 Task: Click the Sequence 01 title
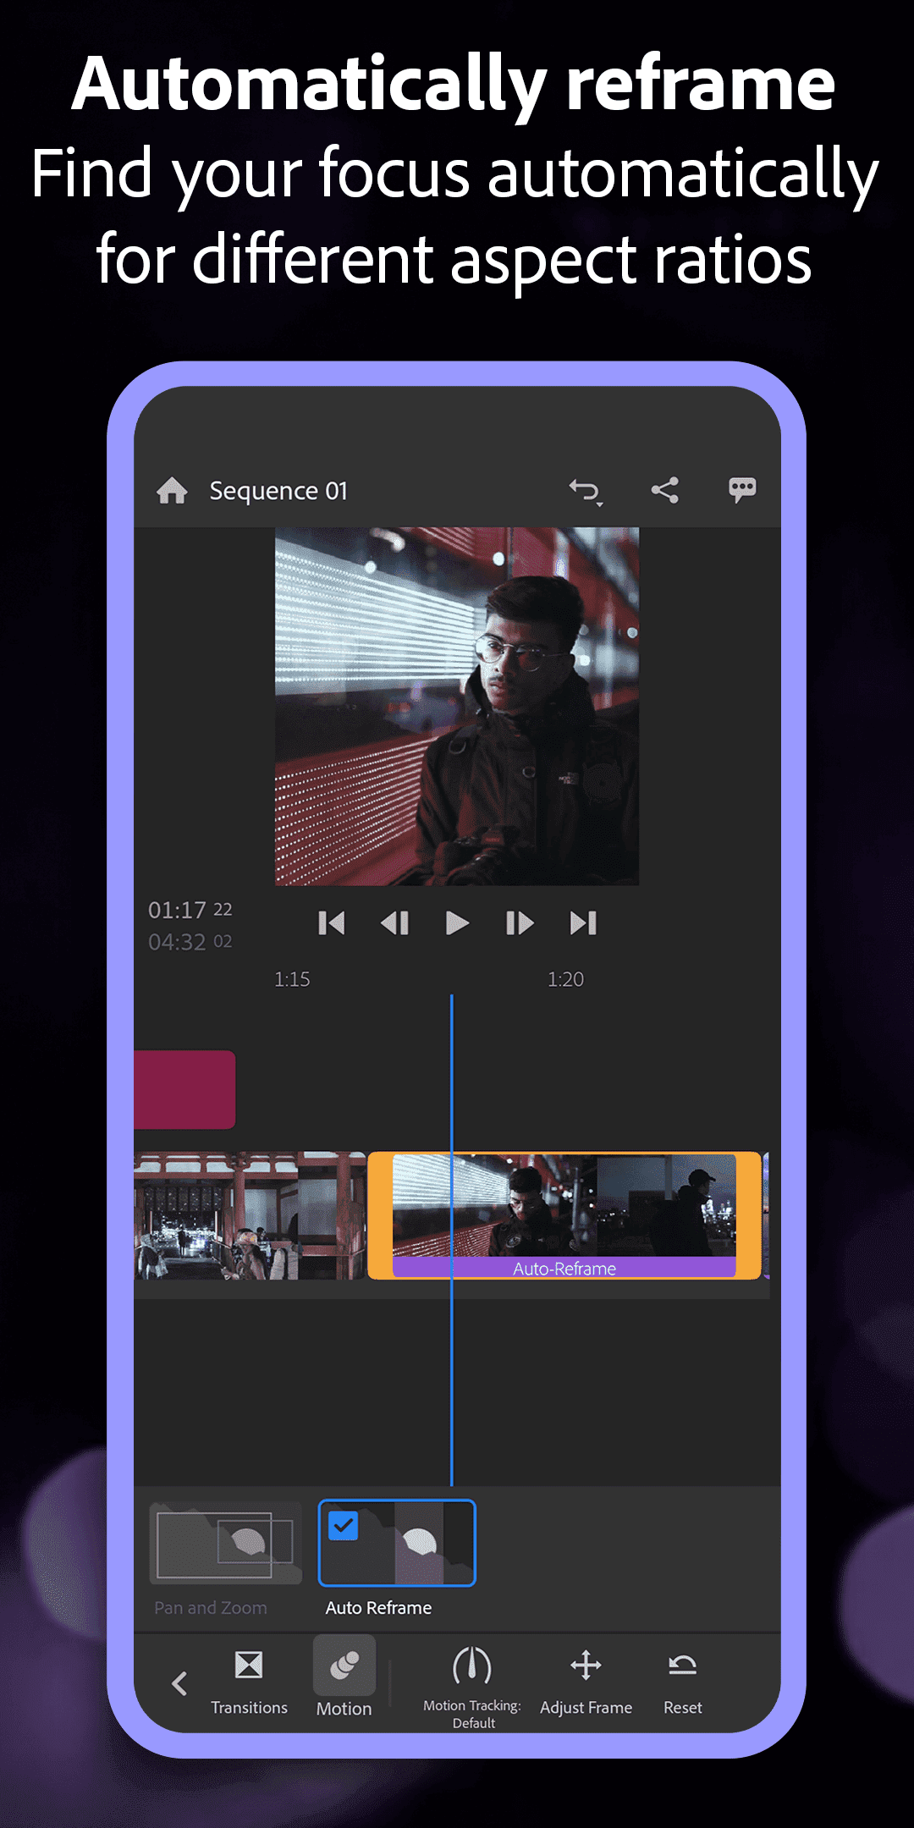(278, 491)
